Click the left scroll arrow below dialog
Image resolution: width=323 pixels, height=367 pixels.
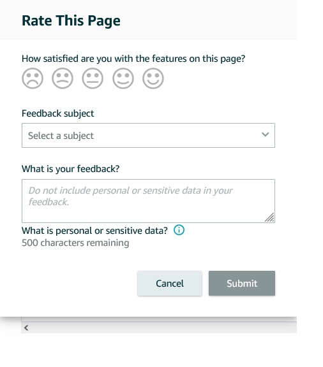pos(26,328)
